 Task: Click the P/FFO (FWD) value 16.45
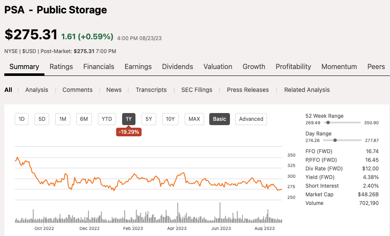tap(372, 160)
